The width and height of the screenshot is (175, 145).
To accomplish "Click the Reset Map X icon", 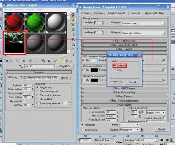I will (x=24, y=61).
